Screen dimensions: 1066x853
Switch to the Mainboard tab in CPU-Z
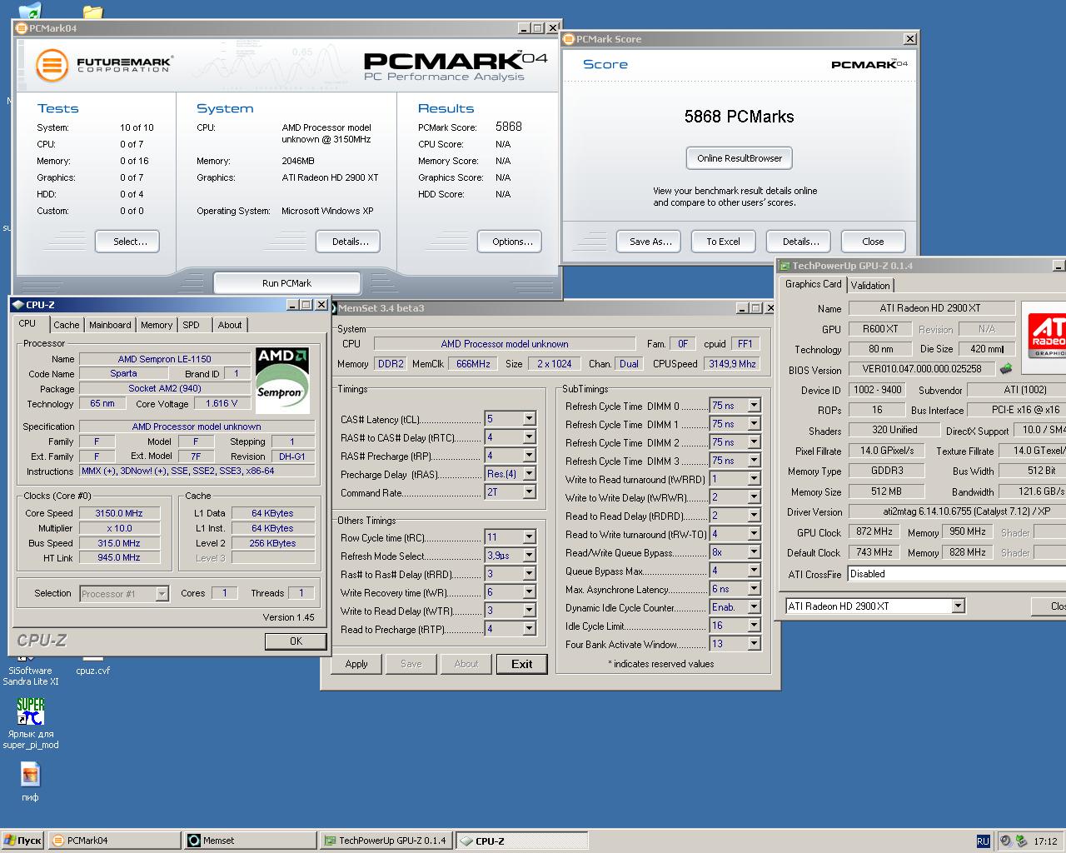pos(110,325)
